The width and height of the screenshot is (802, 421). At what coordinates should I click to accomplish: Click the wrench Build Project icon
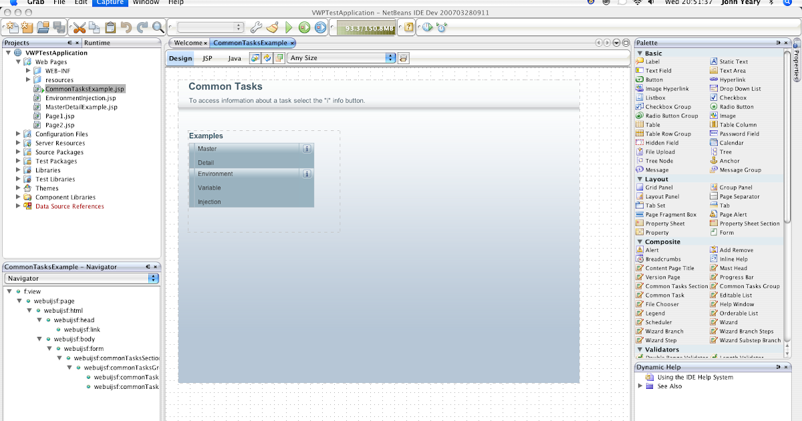(x=257, y=27)
